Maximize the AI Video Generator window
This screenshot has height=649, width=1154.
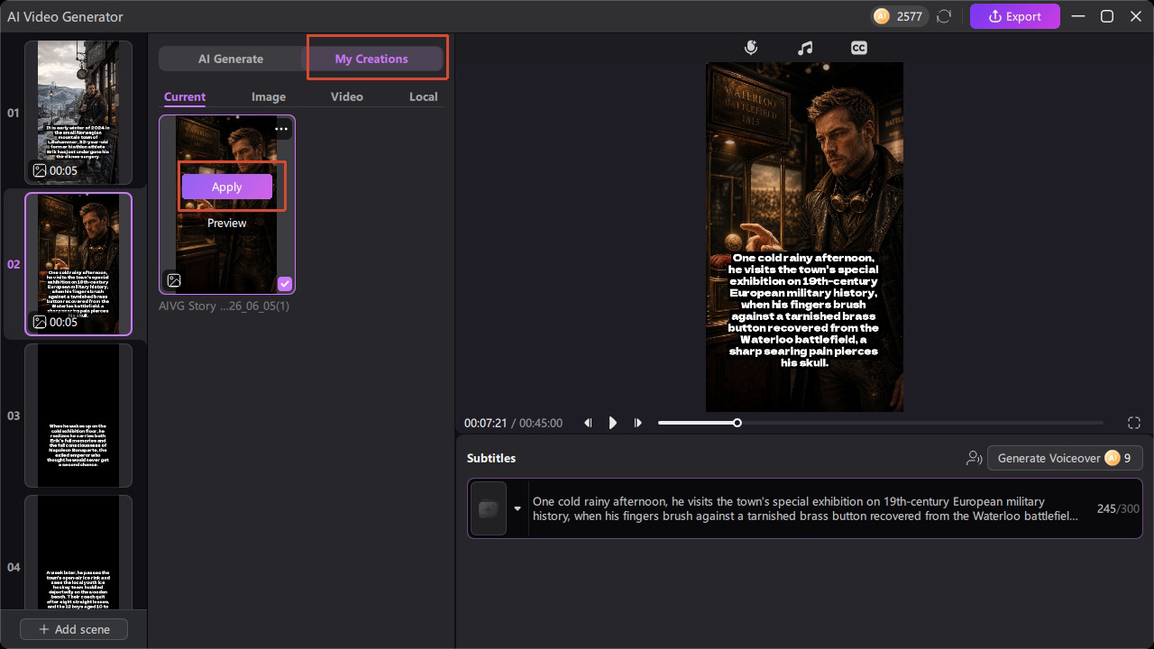pos(1107,16)
